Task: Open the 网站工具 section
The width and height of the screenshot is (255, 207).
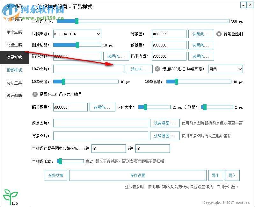Action: pos(14,83)
